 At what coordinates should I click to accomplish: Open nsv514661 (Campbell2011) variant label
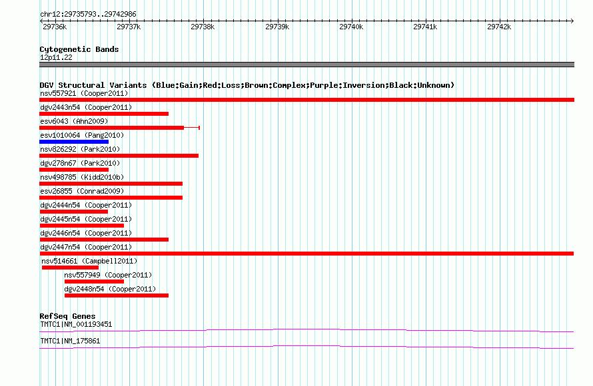(x=89, y=261)
